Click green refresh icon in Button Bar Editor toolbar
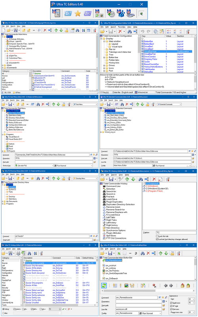The height and width of the screenshot is (317, 198). click(x=119, y=253)
